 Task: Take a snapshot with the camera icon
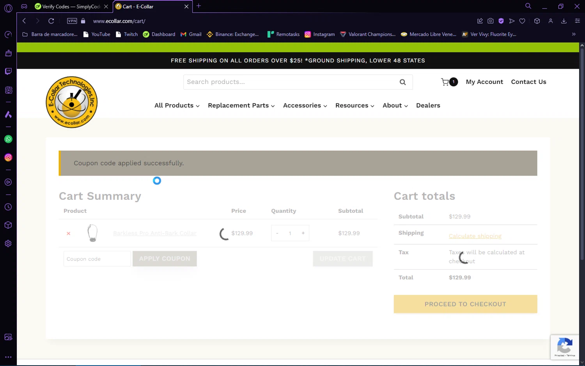click(x=491, y=21)
